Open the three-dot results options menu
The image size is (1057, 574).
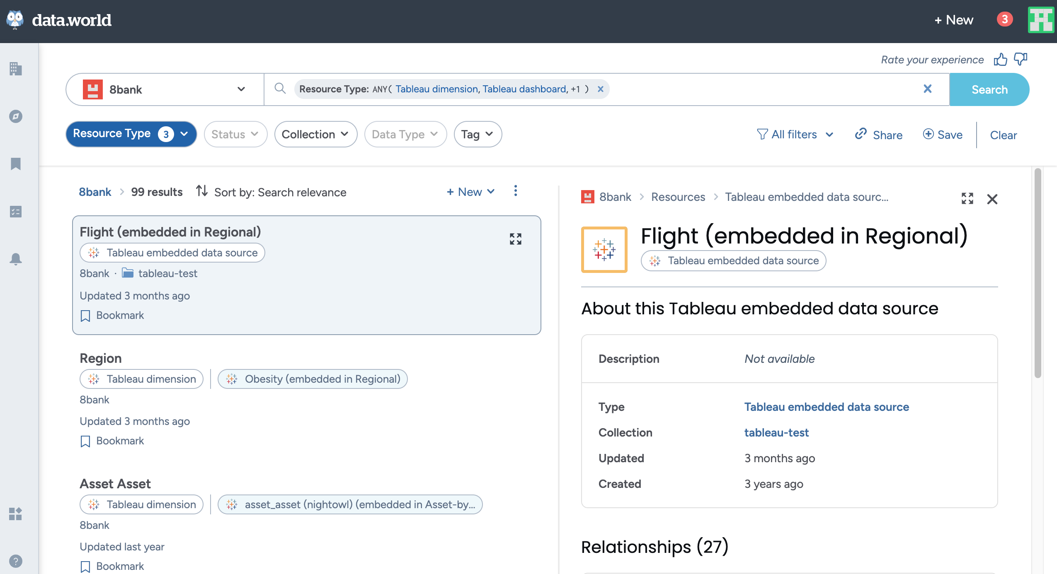pyautogui.click(x=516, y=191)
